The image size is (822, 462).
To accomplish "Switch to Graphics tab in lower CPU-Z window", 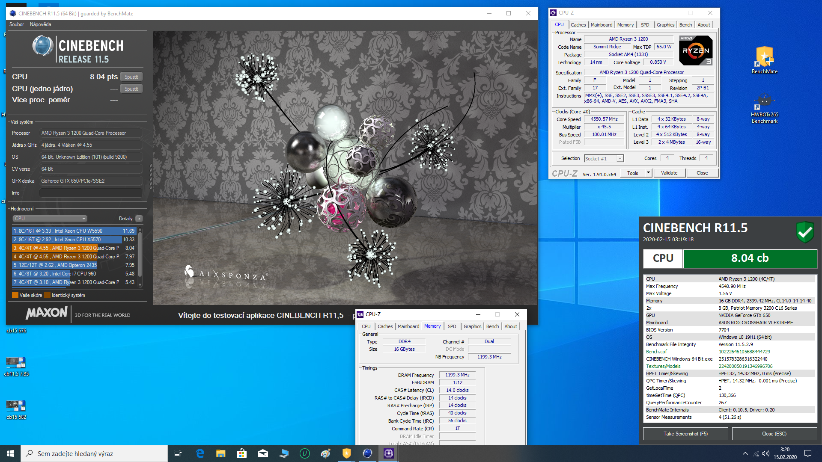I will point(472,326).
